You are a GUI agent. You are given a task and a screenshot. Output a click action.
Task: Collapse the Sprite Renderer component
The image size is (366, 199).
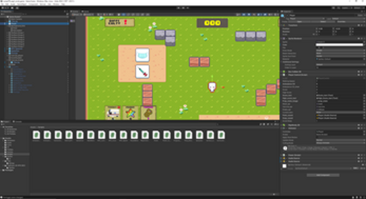click(x=282, y=38)
